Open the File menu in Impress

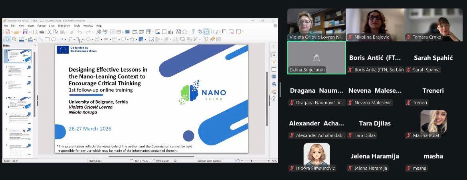tap(6, 26)
